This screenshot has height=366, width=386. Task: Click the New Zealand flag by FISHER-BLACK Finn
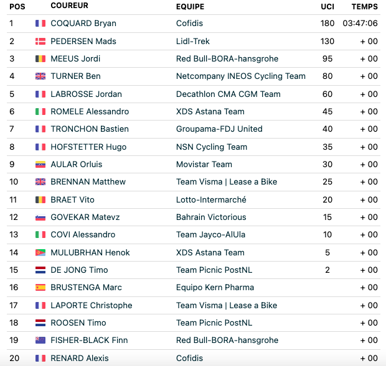coord(40,340)
